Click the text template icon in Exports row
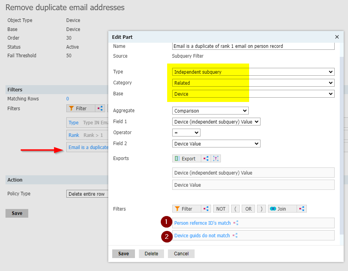The width and height of the screenshot is (348, 271). pyautogui.click(x=216, y=158)
